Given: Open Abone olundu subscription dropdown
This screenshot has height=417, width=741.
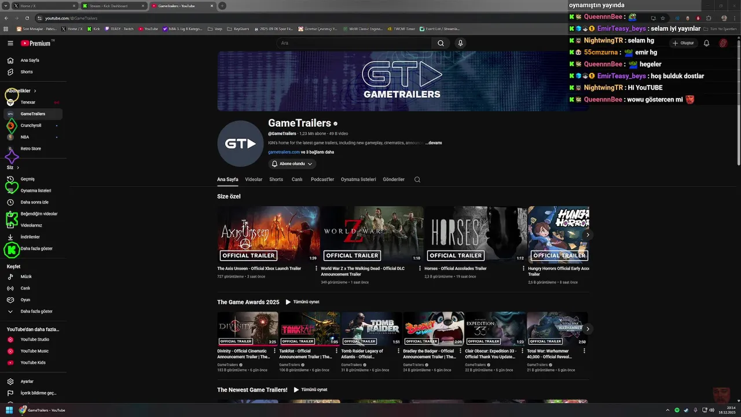Looking at the screenshot, I should (x=292, y=164).
